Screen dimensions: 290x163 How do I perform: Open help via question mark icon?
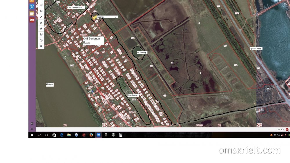tap(41, 40)
